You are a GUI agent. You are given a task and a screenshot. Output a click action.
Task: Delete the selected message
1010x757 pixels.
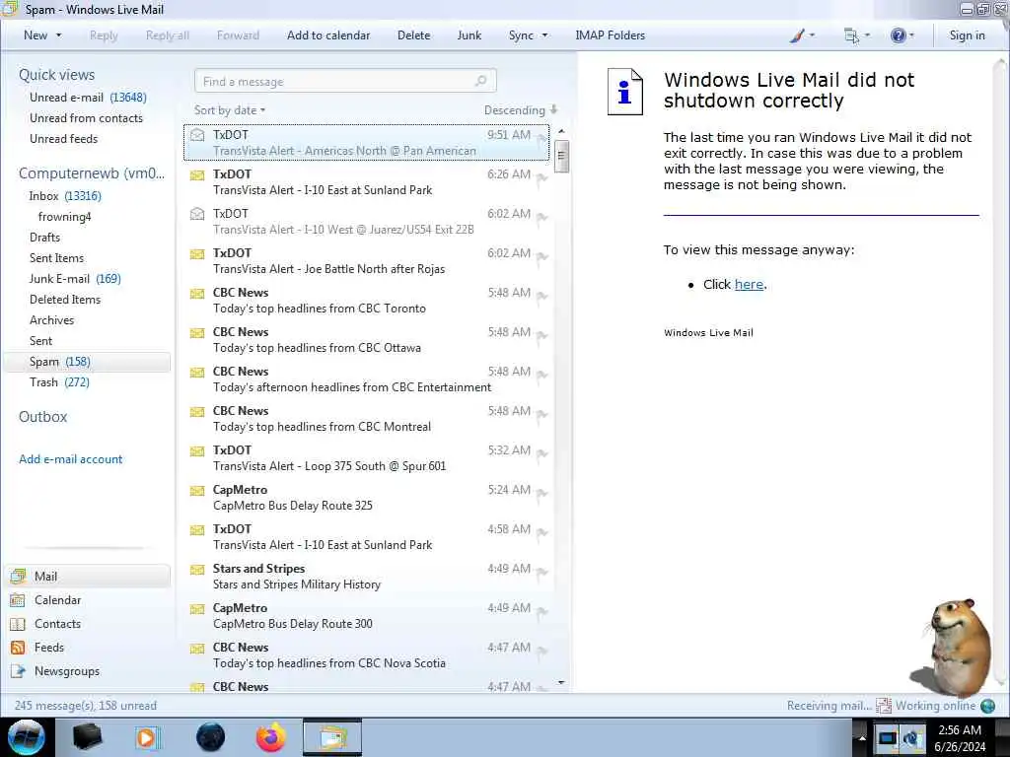point(413,35)
